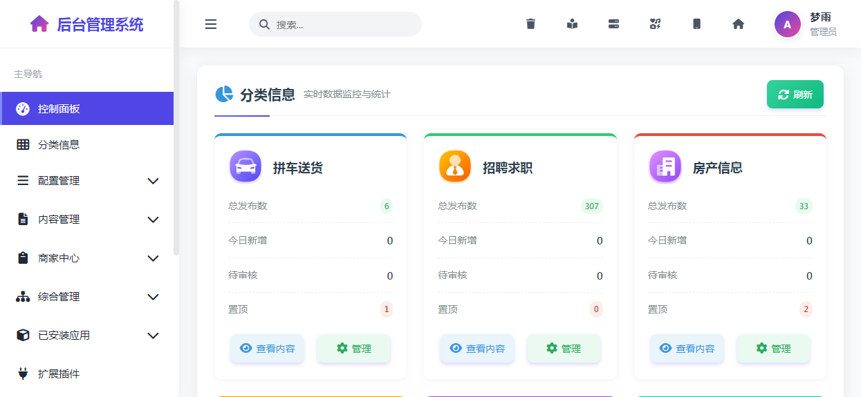
Task: Click the dashboard gauge icon beside 控制面板
Action: 23,108
